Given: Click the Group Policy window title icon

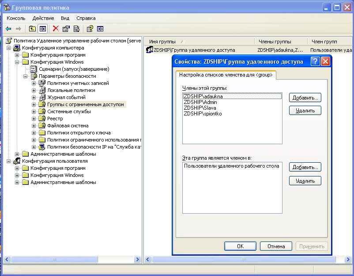Looking at the screenshot, I should [7, 8].
